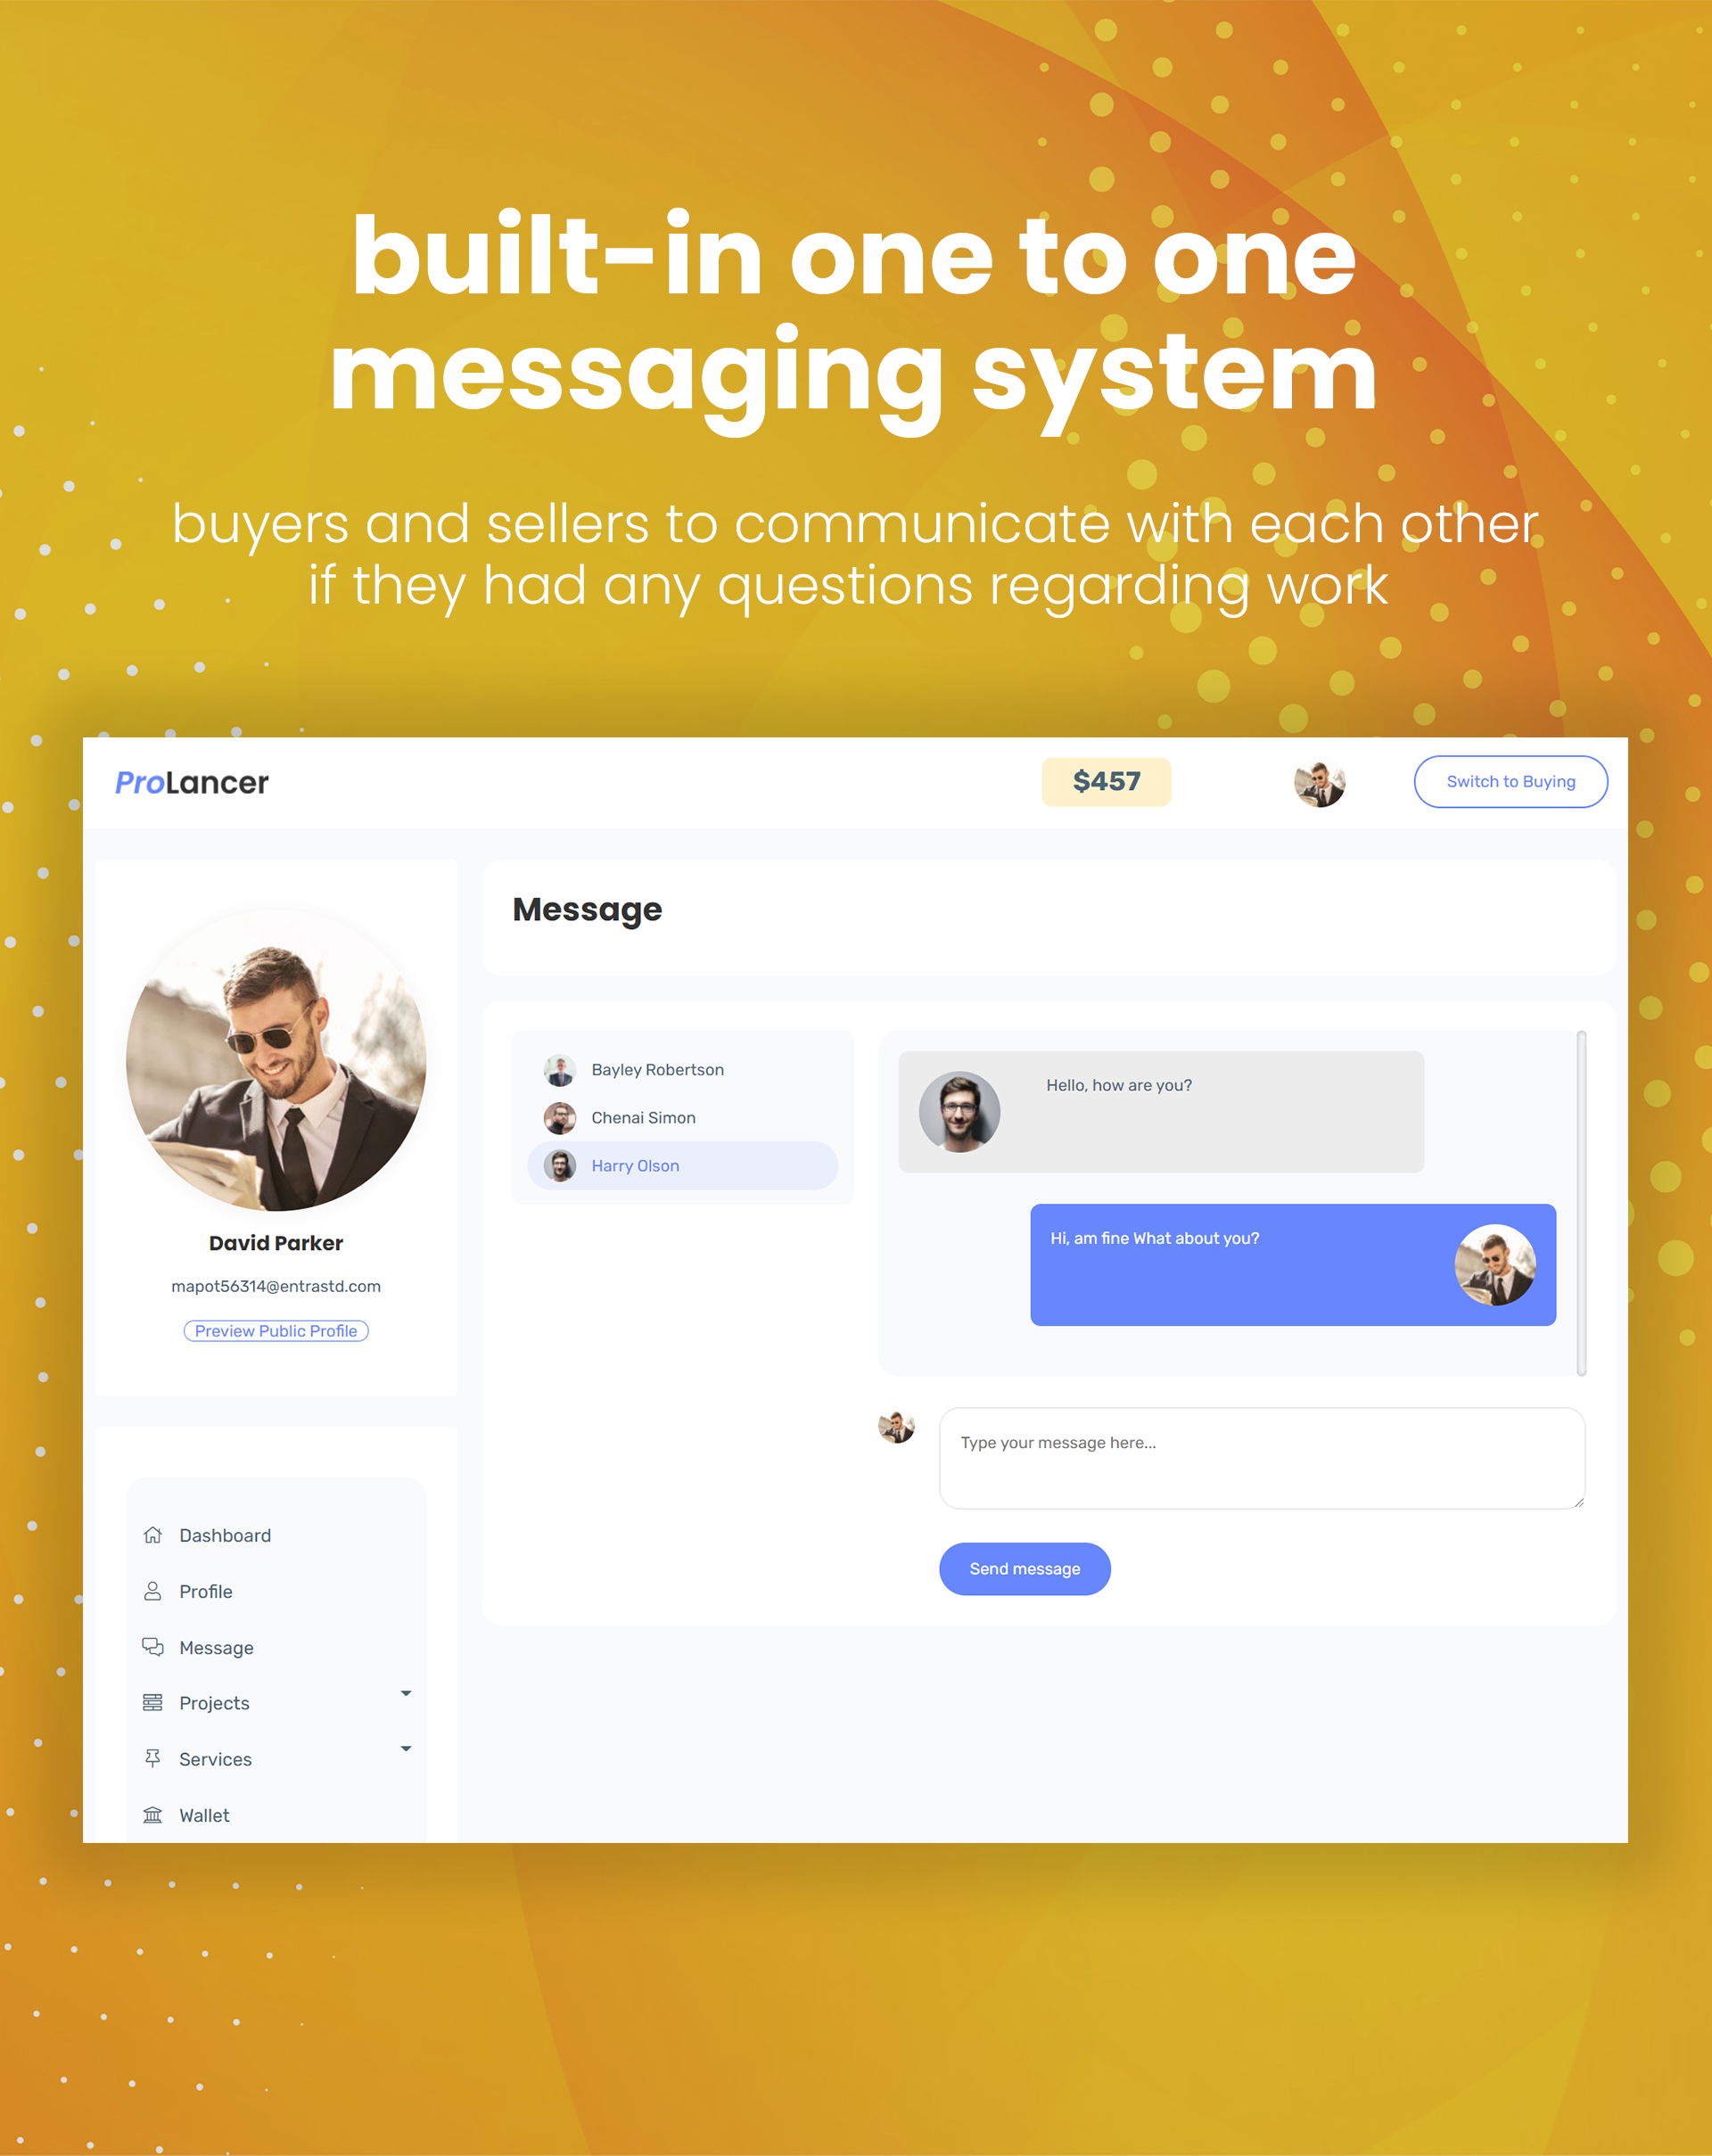Click the Profile sidebar icon
This screenshot has height=2156, width=1712.
pos(152,1592)
